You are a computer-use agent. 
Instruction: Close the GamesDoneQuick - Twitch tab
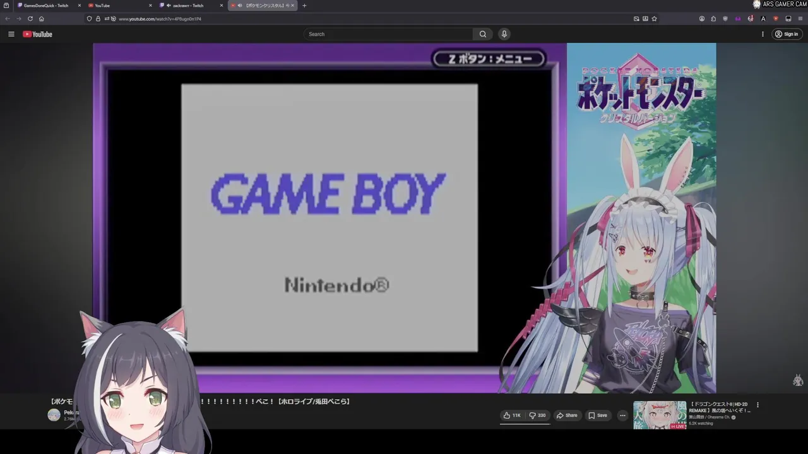[79, 6]
